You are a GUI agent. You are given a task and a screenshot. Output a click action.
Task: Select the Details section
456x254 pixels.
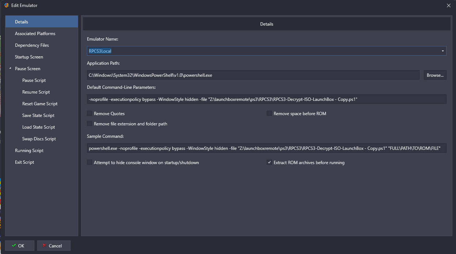point(42,22)
